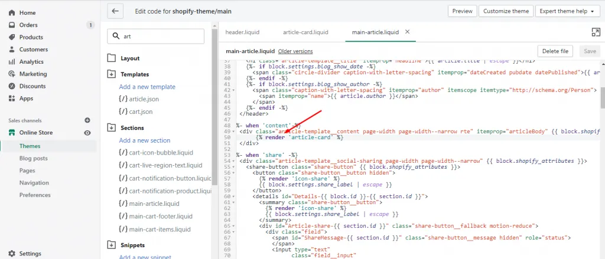The height and width of the screenshot is (259, 605).
Task: Click the Layout folder icon
Action: (112, 58)
